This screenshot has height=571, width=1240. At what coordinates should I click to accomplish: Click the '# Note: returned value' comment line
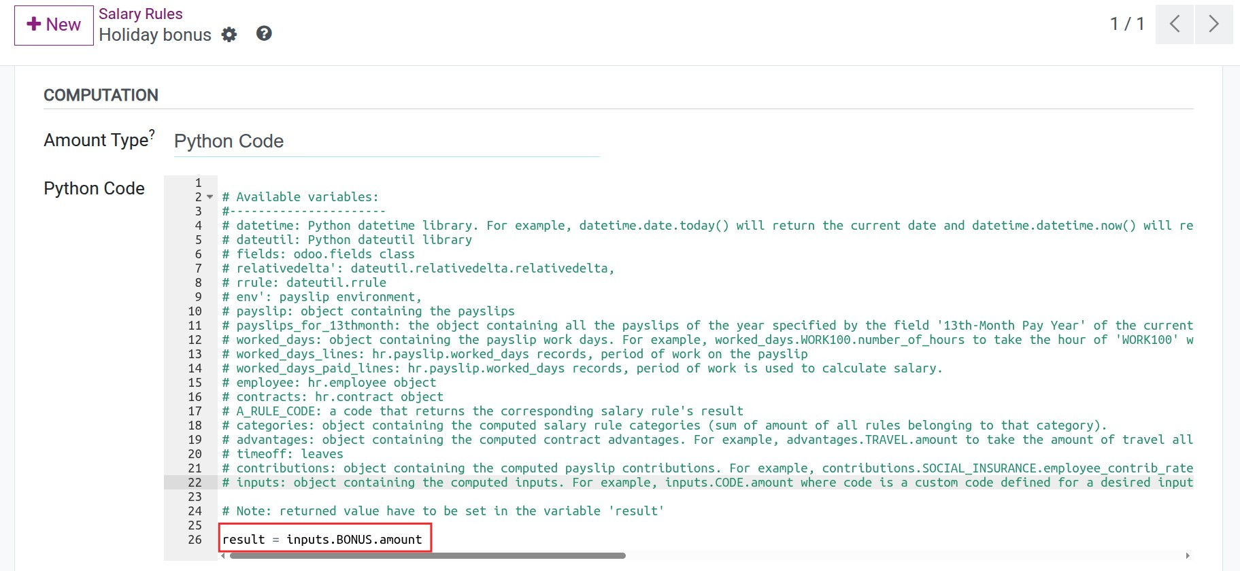coord(443,511)
